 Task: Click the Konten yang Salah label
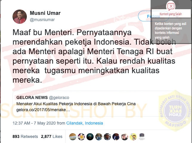171,14
